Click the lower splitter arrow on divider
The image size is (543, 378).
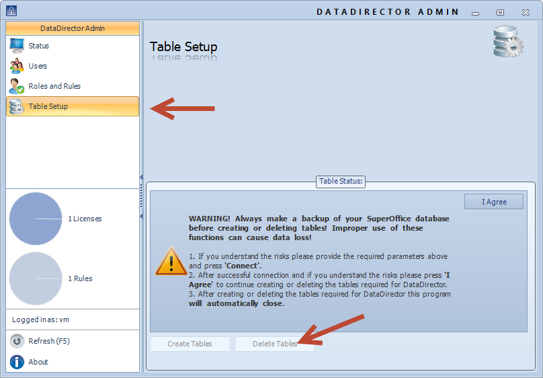click(141, 217)
